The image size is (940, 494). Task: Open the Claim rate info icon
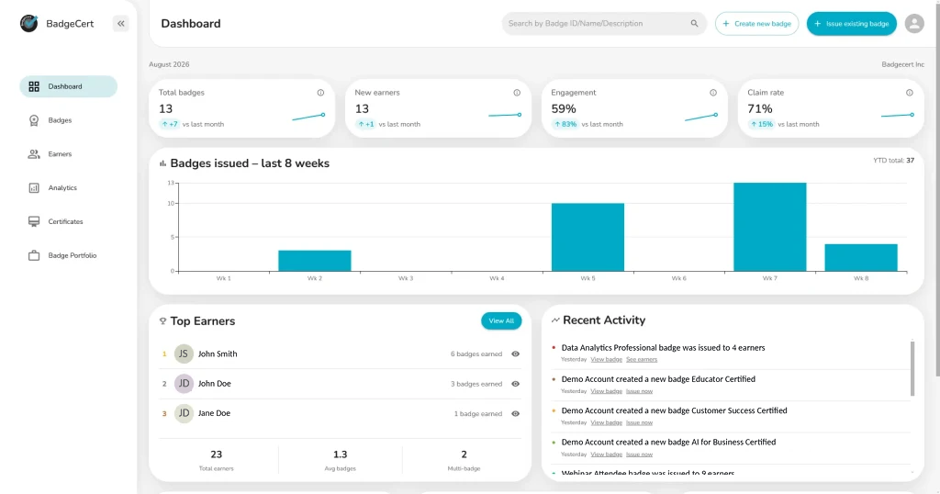(910, 93)
